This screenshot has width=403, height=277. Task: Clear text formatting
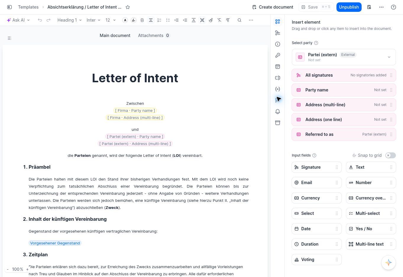point(219,20)
